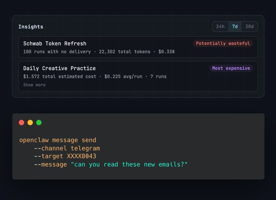This screenshot has width=276, height=200.
Task: Click the $0.338 cost on Schwab card
Action: click(x=166, y=52)
